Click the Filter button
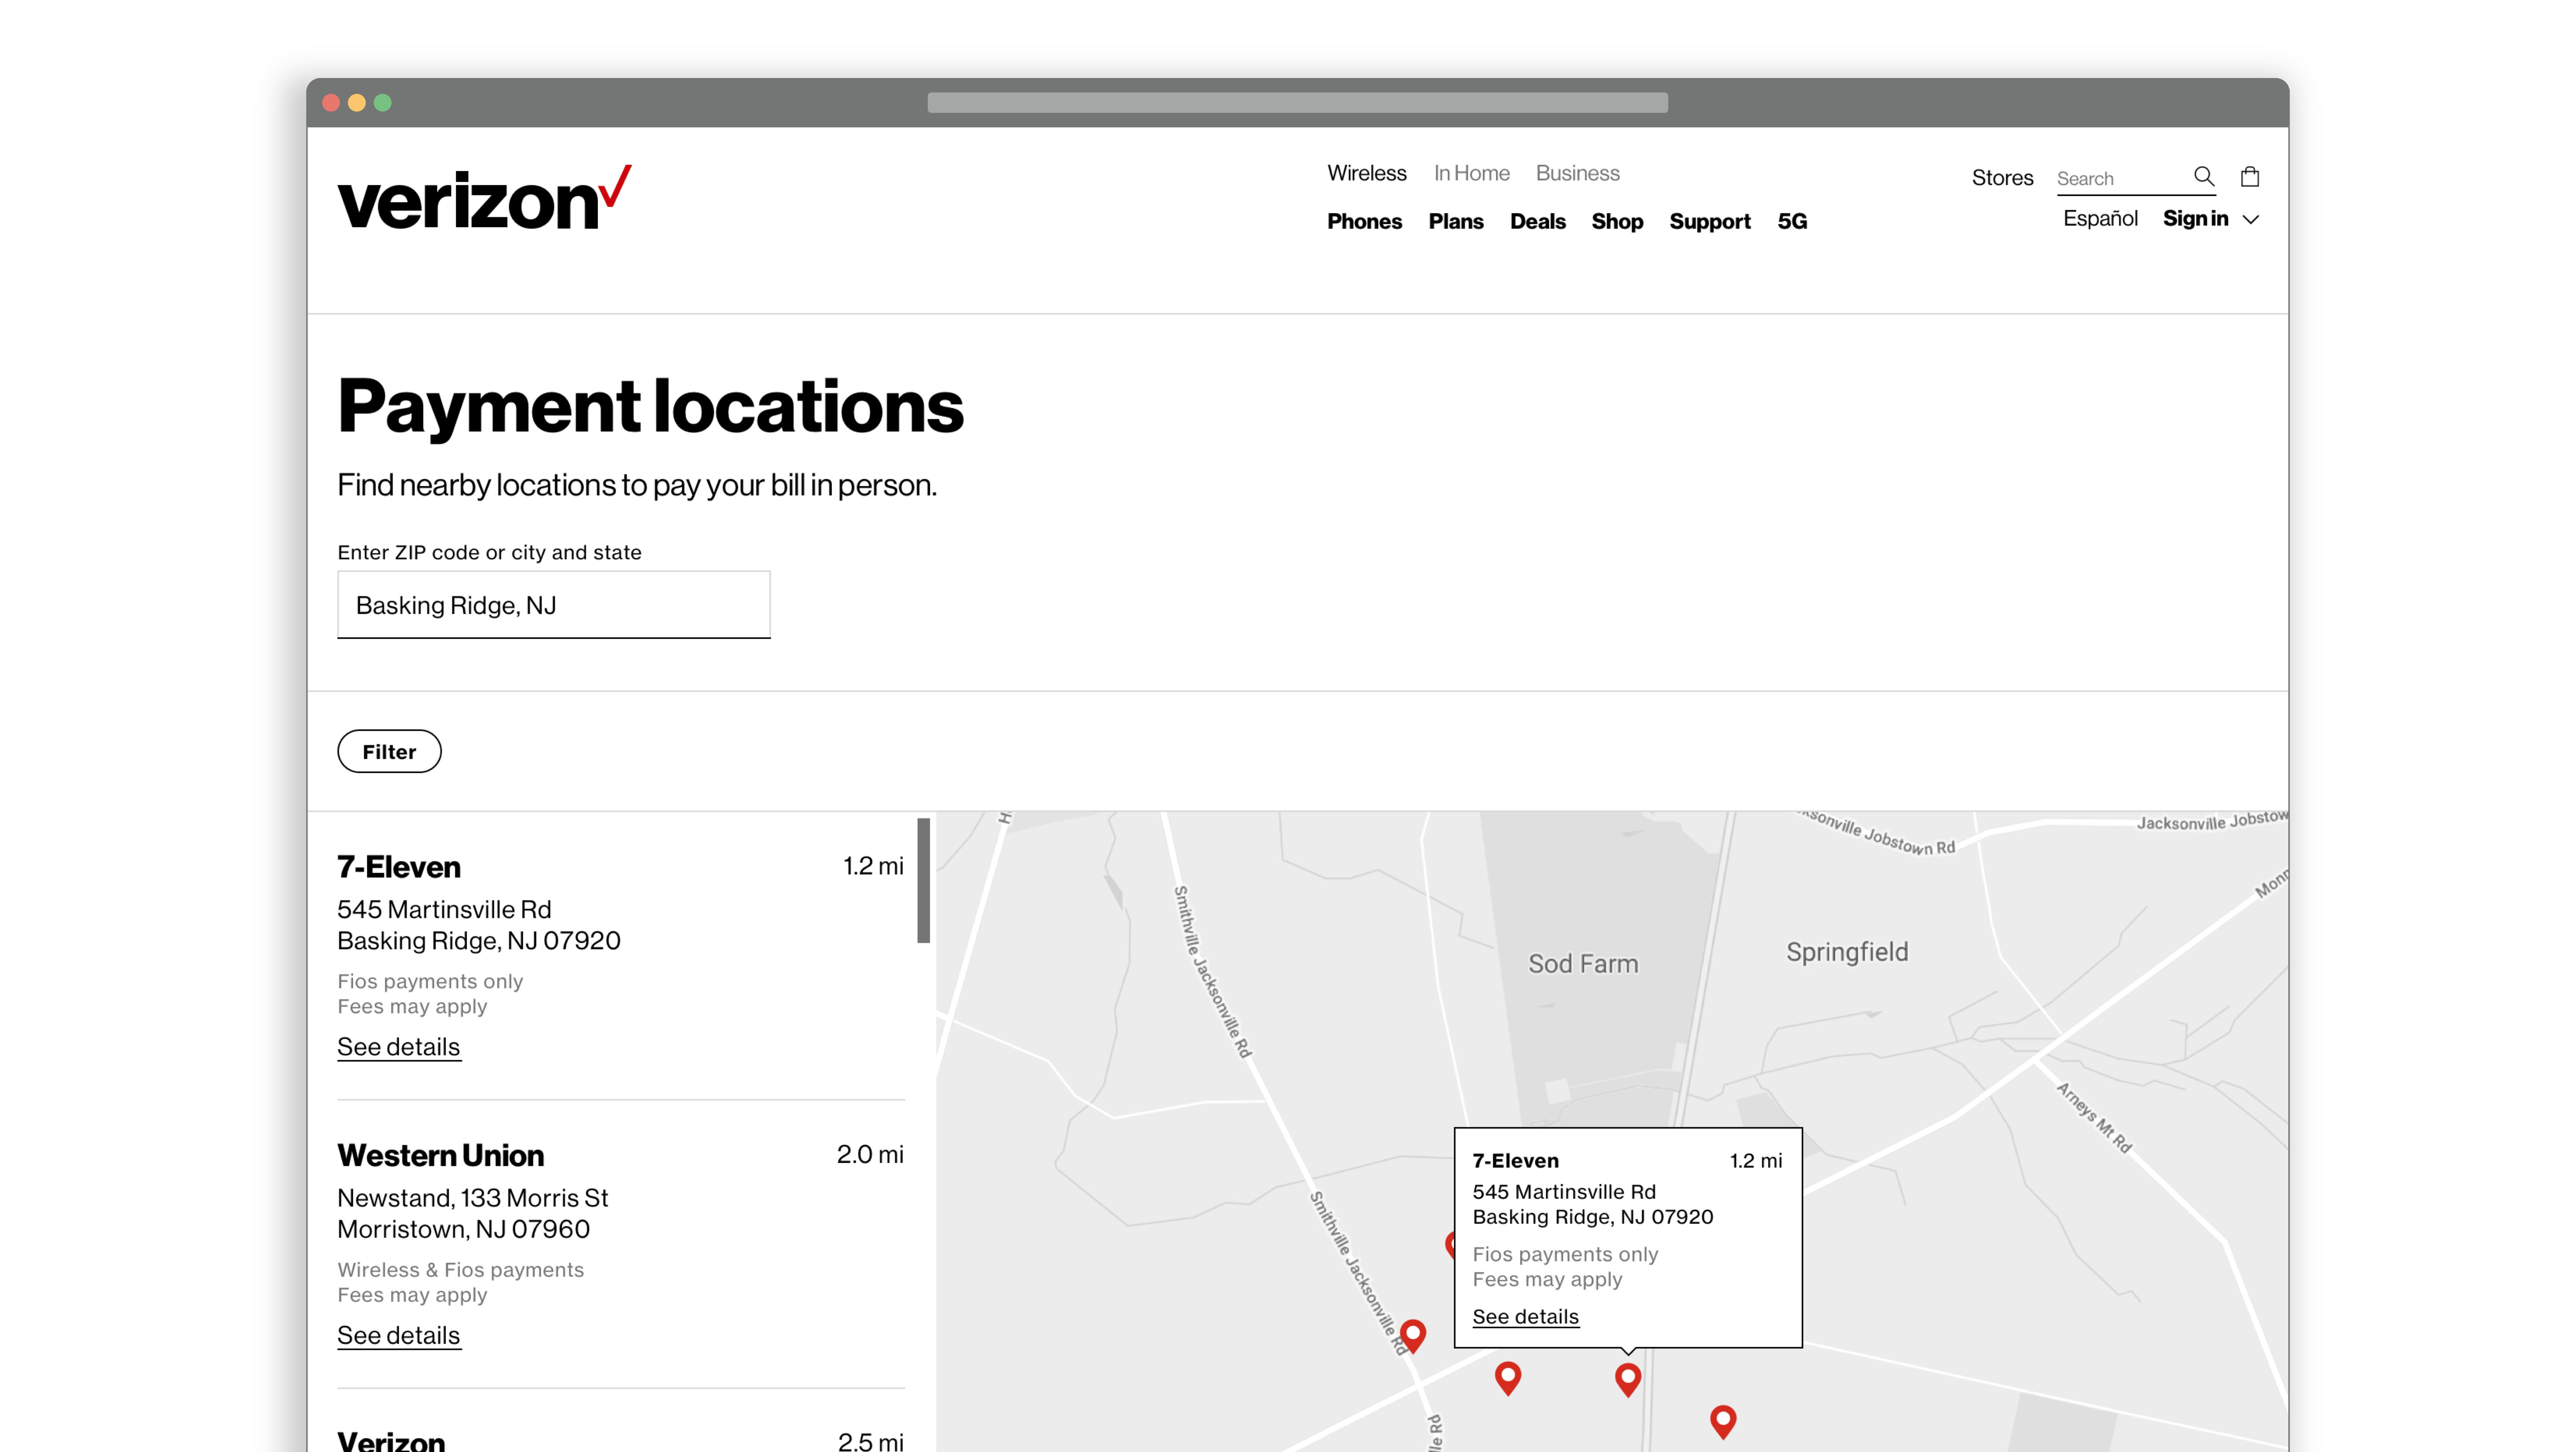 (389, 751)
